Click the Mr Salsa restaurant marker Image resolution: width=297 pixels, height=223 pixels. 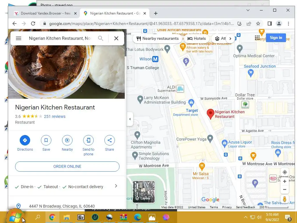coord(202,166)
